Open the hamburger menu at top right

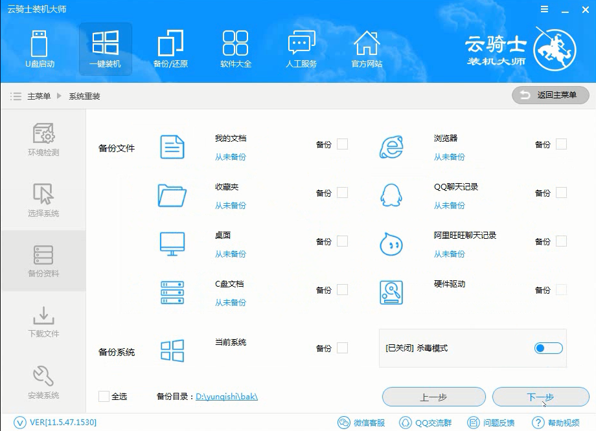(544, 9)
